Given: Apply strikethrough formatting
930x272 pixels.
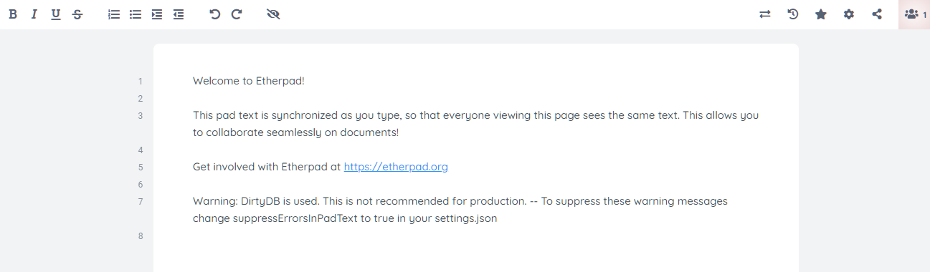Looking at the screenshot, I should coord(77,14).
